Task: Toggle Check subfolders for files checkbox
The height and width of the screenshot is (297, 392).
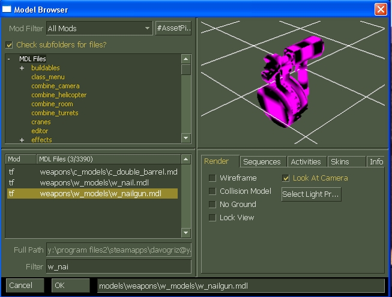Action: 9,45
